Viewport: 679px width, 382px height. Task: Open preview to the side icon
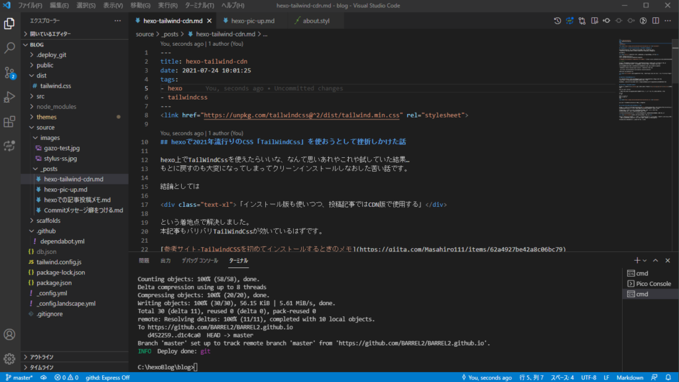[595, 21]
